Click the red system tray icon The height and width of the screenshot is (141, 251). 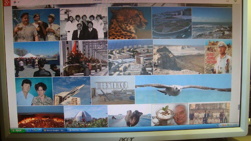point(225,125)
